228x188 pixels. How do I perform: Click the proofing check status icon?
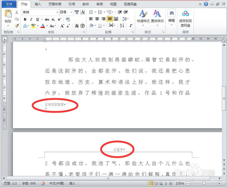pos(43,183)
